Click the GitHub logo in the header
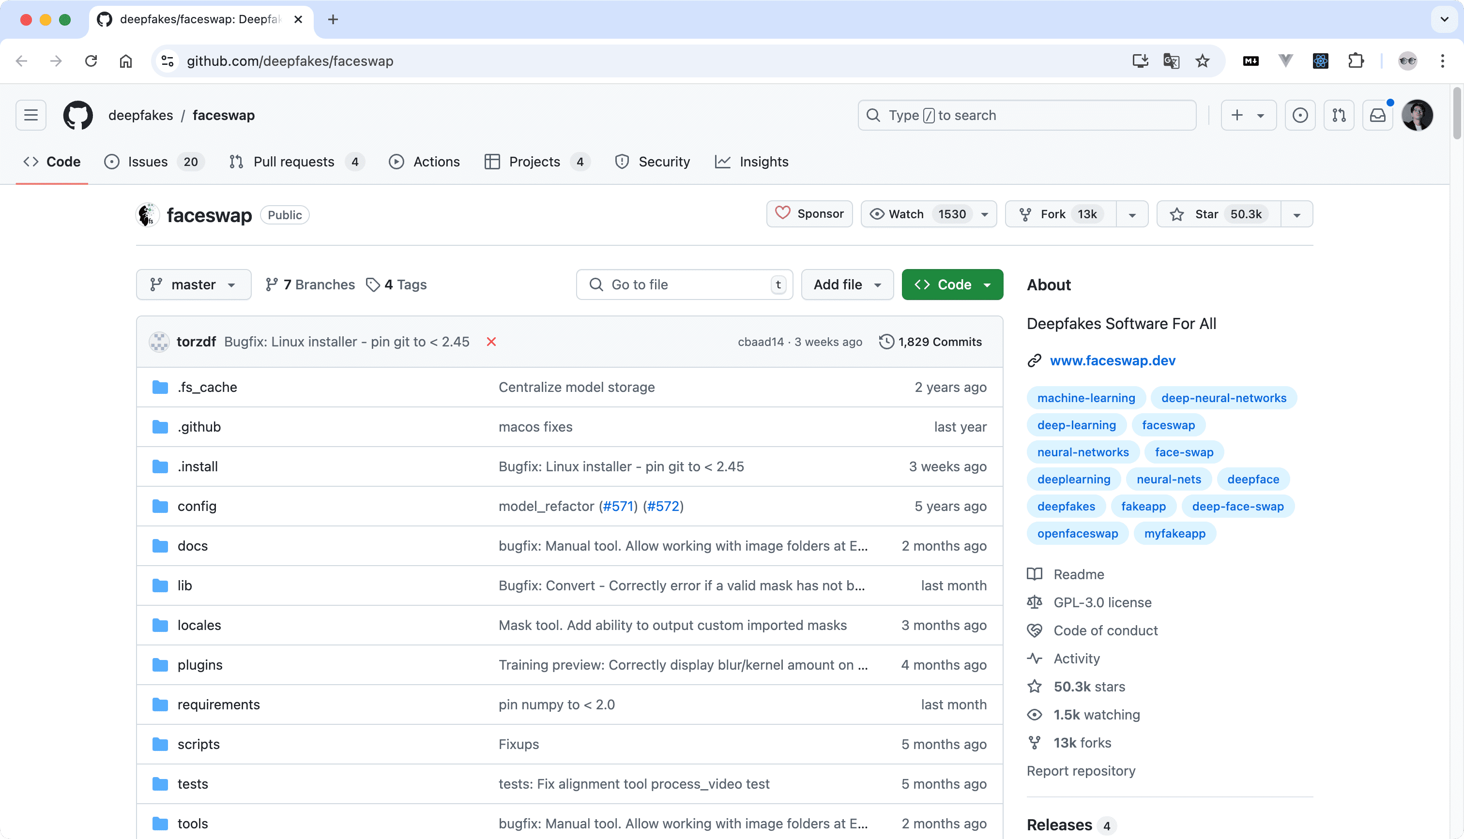Image resolution: width=1464 pixels, height=839 pixels. tap(78, 115)
